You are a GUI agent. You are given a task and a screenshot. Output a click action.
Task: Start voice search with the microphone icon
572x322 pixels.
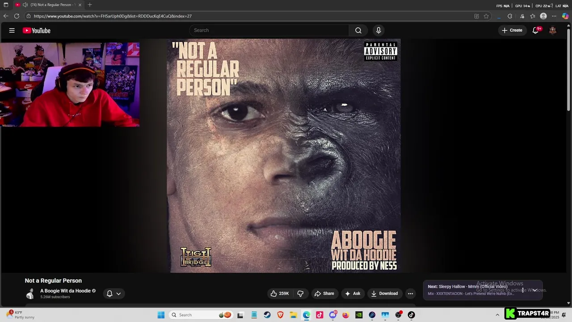[379, 30]
